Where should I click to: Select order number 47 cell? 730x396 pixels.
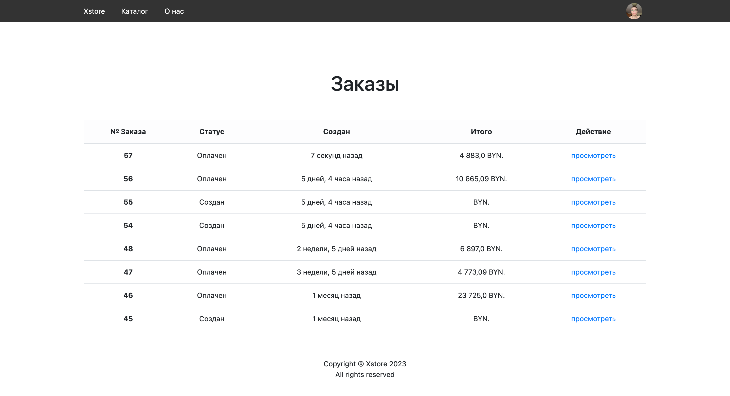coord(128,272)
